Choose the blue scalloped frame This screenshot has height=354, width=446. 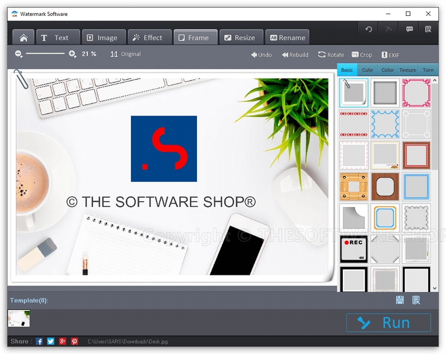pyautogui.click(x=385, y=124)
